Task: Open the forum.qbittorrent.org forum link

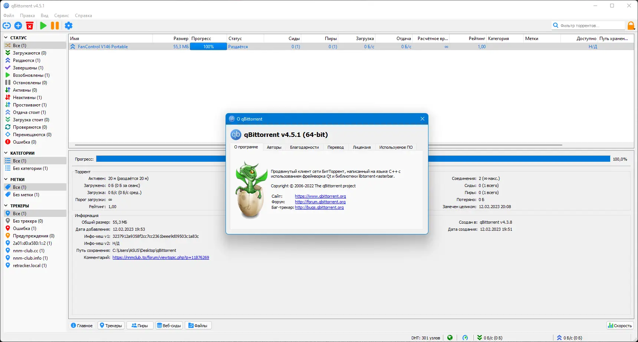Action: pos(320,202)
